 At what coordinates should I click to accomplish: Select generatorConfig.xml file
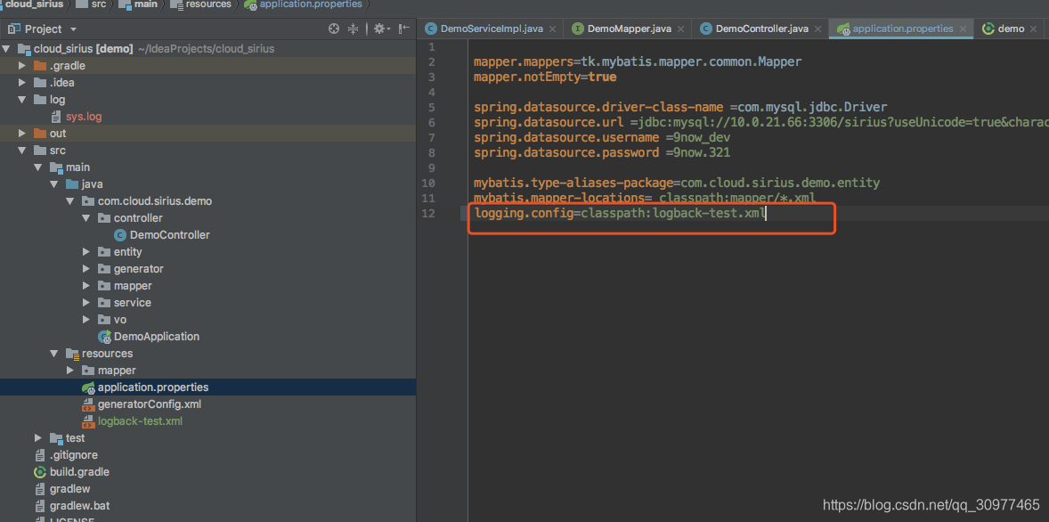pyautogui.click(x=150, y=404)
